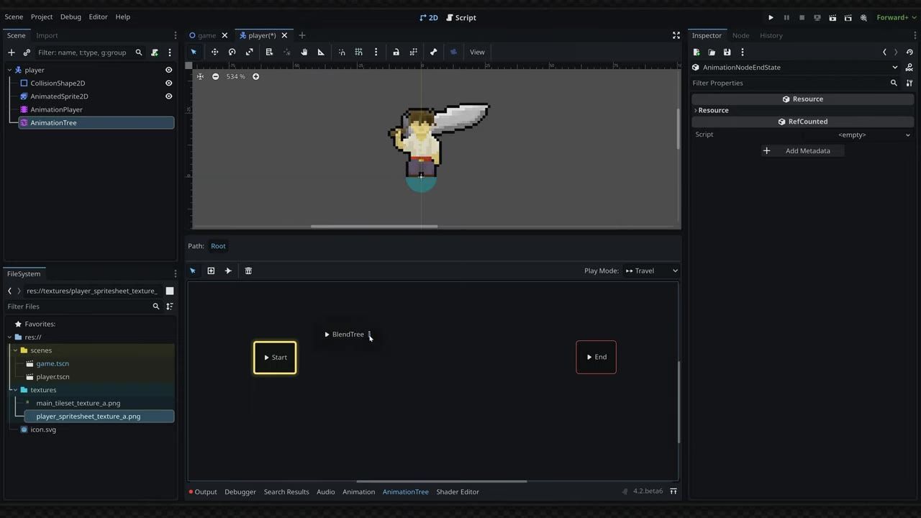Toggle FileSystem split mode
The height and width of the screenshot is (518, 921).
click(x=170, y=291)
